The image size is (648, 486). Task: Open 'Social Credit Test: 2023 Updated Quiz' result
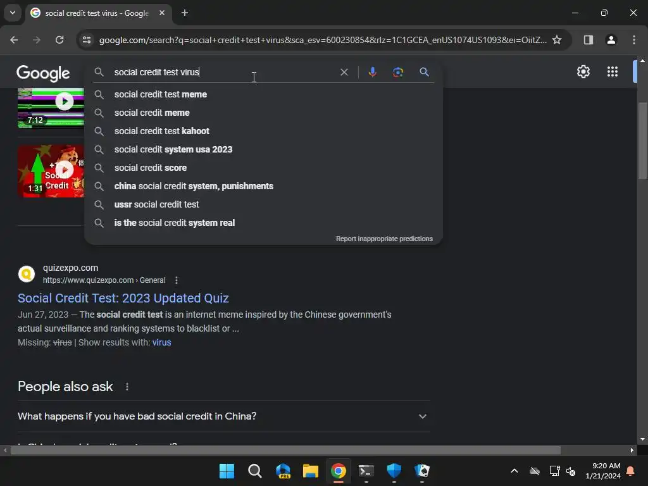click(123, 298)
